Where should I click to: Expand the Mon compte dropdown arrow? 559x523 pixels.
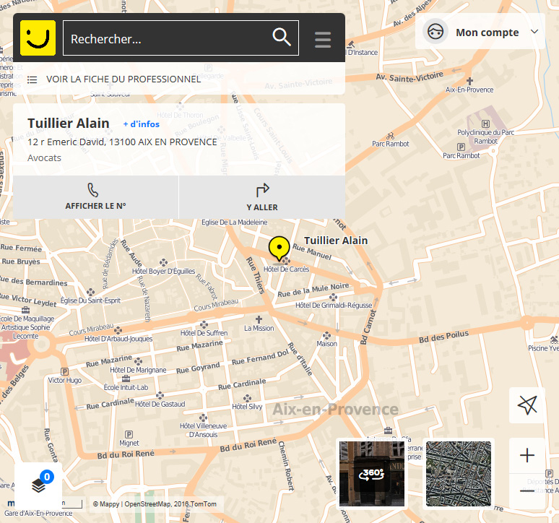tap(534, 32)
